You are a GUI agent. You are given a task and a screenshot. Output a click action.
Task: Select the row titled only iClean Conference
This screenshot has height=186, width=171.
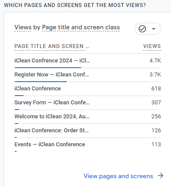pos(88,89)
